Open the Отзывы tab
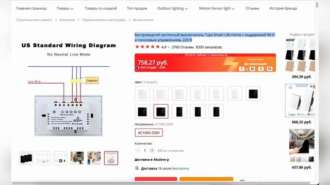The height and width of the screenshot is (185, 330). click(252, 8)
